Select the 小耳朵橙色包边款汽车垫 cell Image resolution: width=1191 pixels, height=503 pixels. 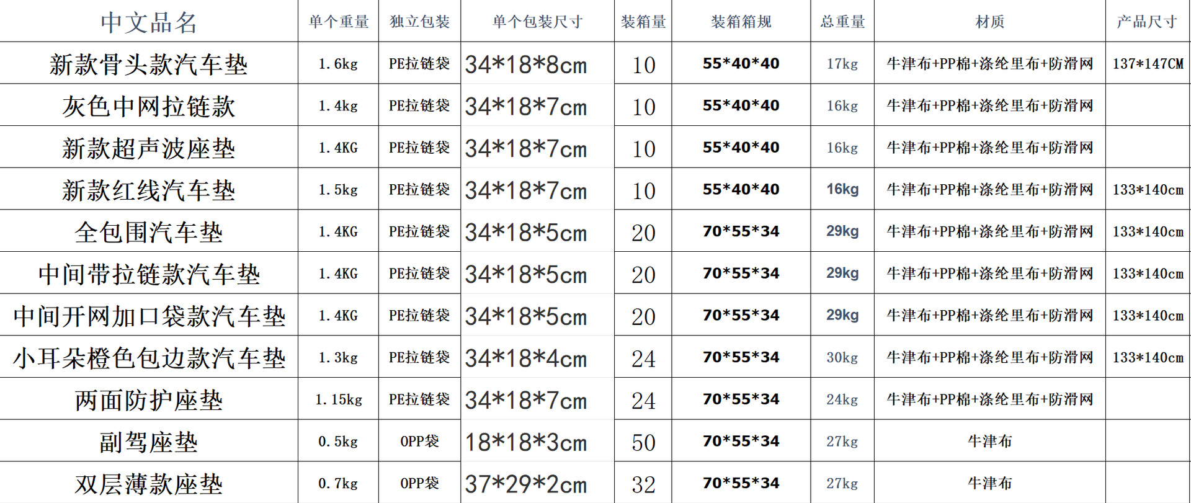pyautogui.click(x=149, y=357)
